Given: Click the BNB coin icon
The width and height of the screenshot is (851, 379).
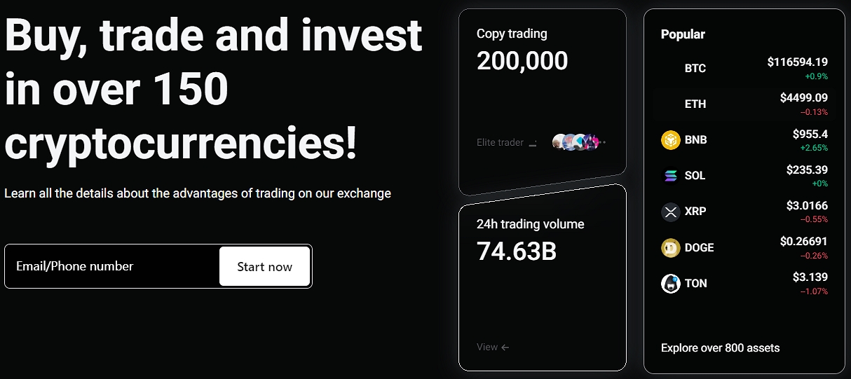Looking at the screenshot, I should [x=671, y=140].
